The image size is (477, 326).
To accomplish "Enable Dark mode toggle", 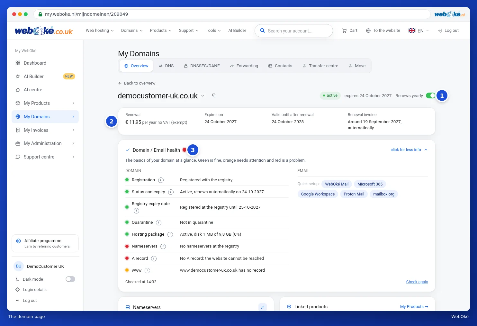I will tap(70, 279).
